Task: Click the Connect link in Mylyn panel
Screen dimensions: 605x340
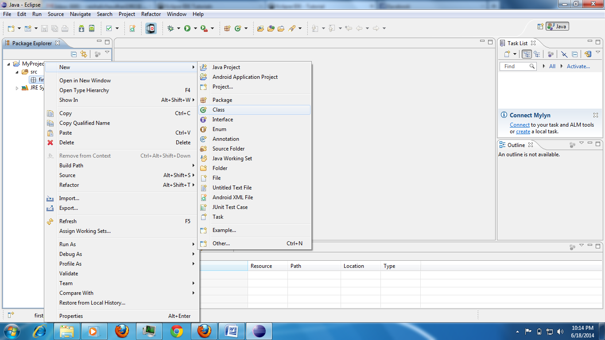Action: tap(520, 125)
